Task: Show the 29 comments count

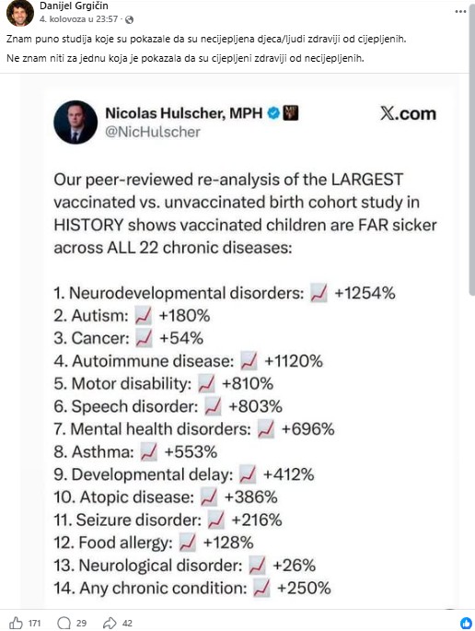Action: (x=82, y=623)
